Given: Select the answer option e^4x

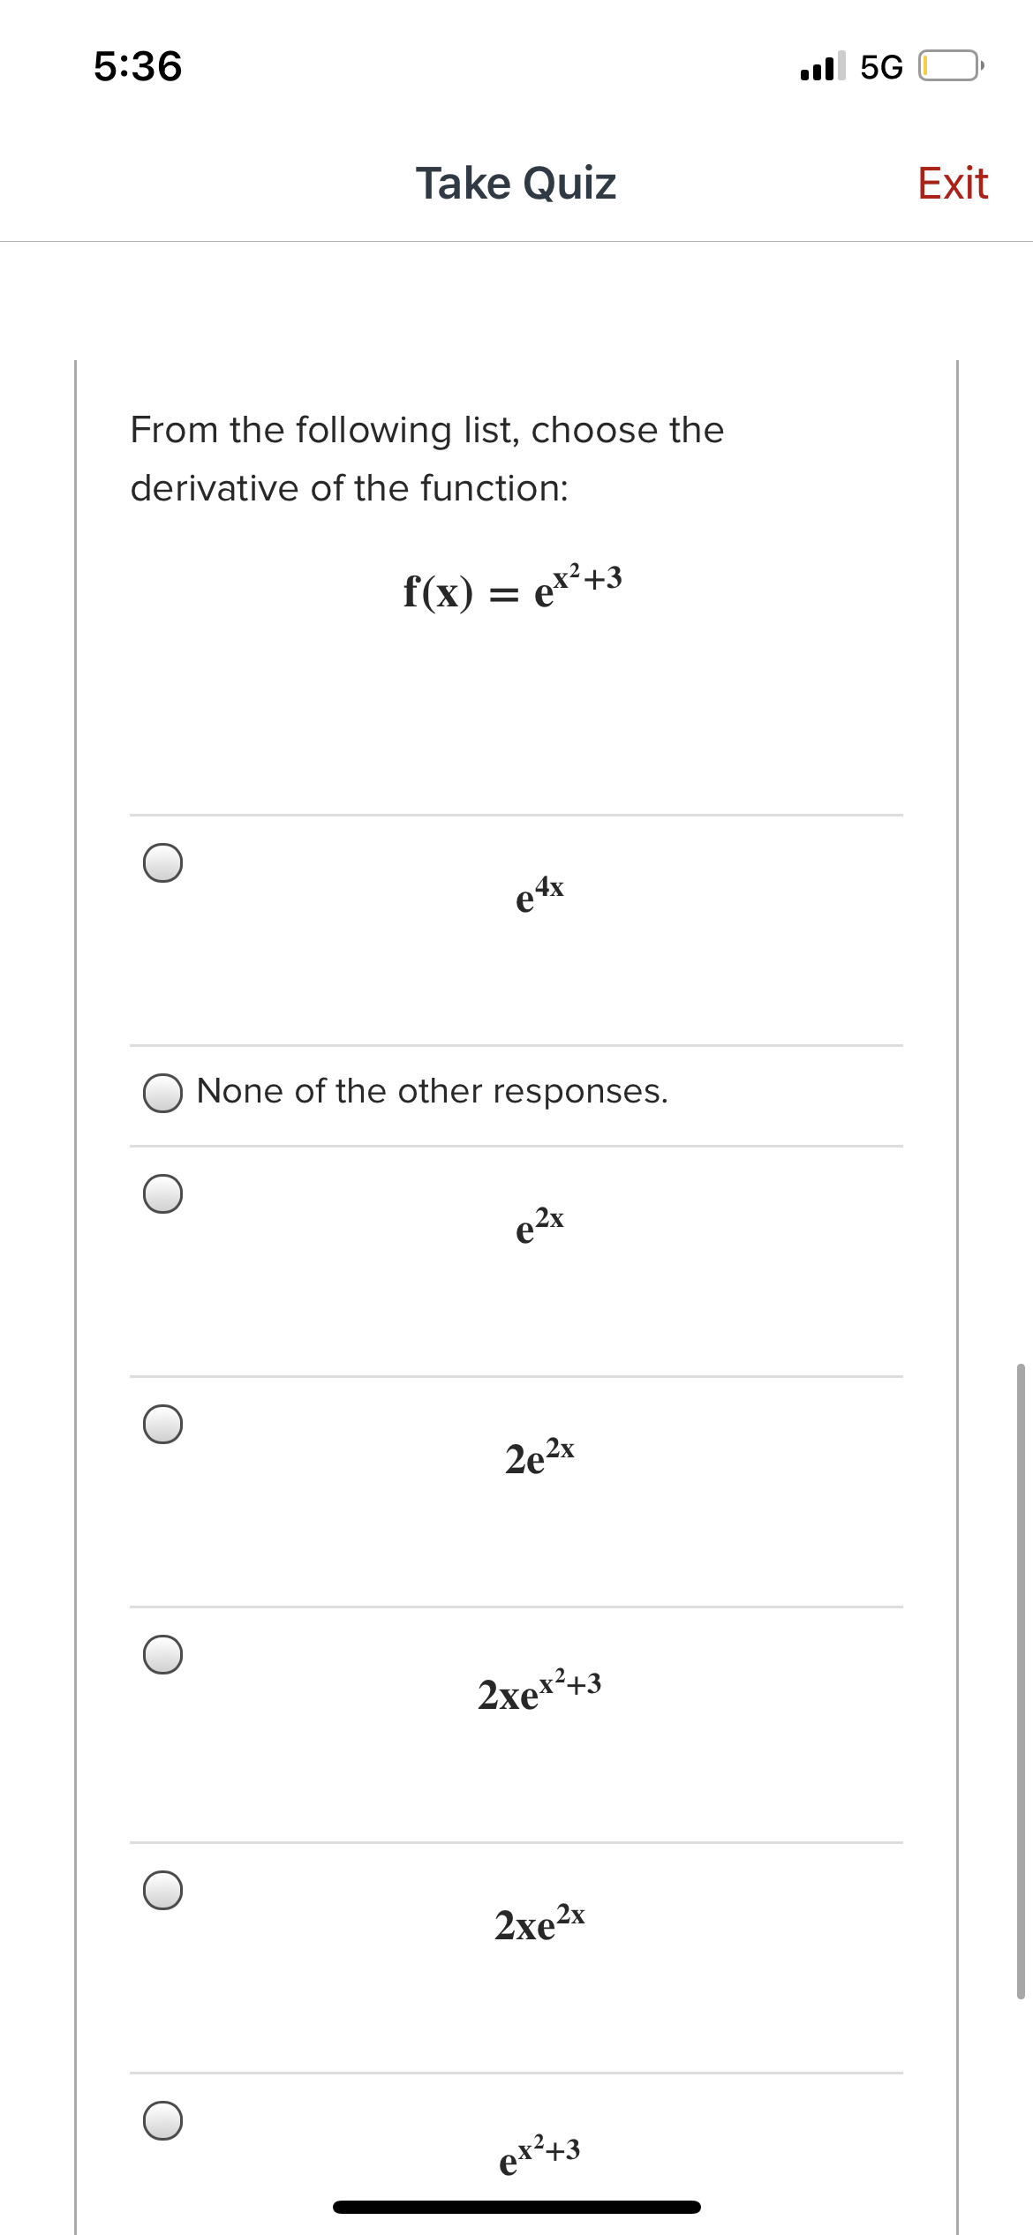Looking at the screenshot, I should (x=162, y=864).
